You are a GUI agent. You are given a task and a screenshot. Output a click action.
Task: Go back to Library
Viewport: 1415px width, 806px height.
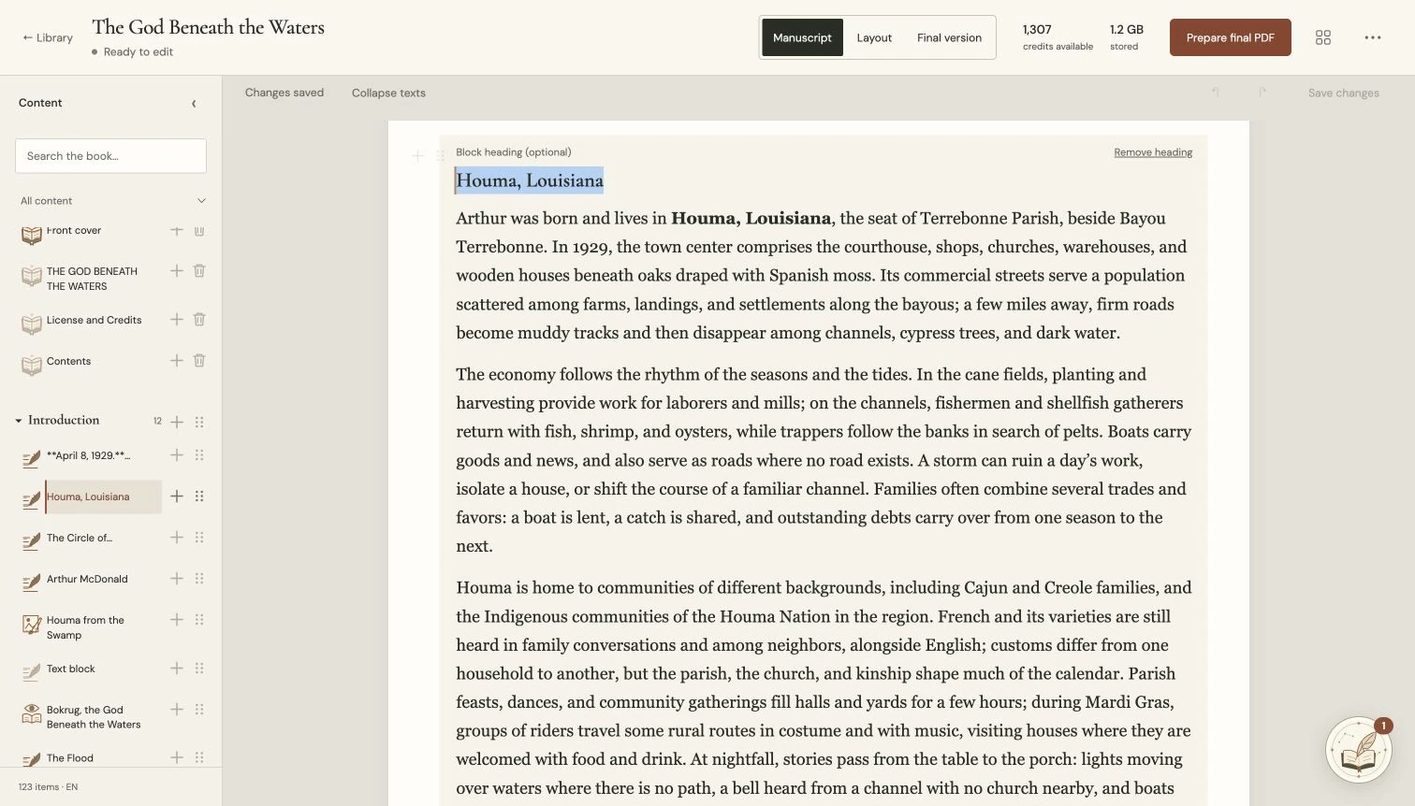pyautogui.click(x=48, y=37)
